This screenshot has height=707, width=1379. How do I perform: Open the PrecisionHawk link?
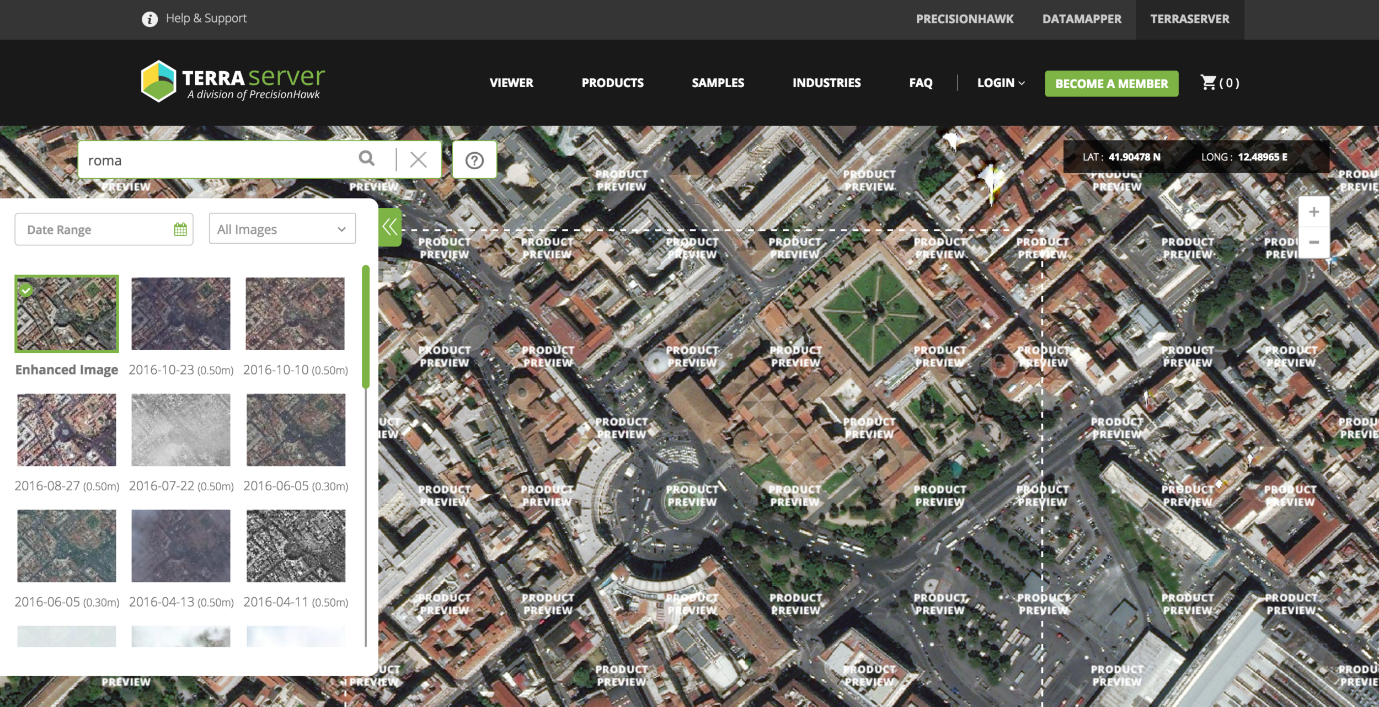click(964, 19)
